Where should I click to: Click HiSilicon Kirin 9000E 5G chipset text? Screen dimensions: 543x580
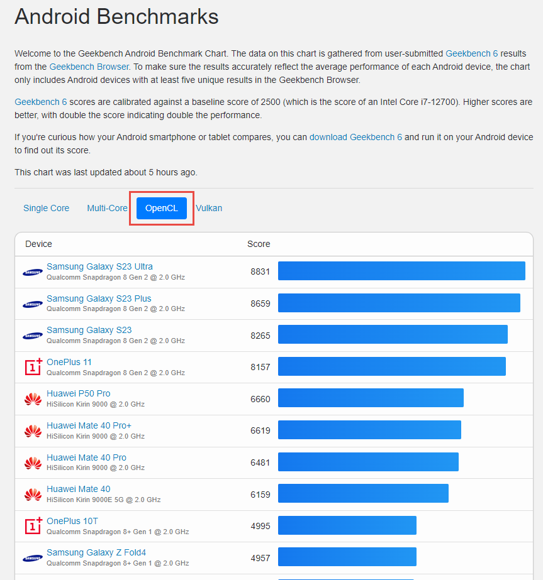104,500
